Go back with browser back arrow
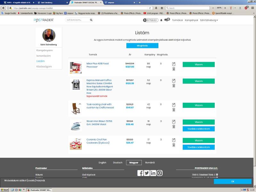 (4, 8)
